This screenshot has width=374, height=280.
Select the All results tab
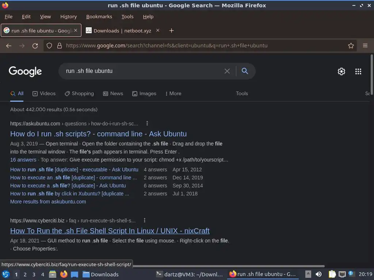coord(17,94)
